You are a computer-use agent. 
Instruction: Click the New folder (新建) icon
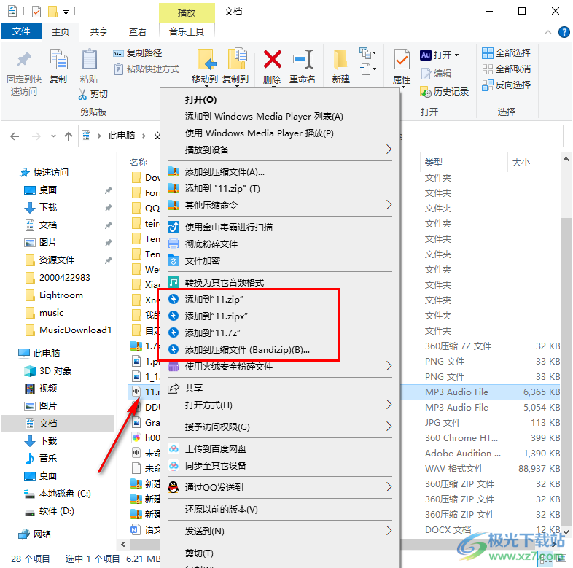(x=340, y=59)
